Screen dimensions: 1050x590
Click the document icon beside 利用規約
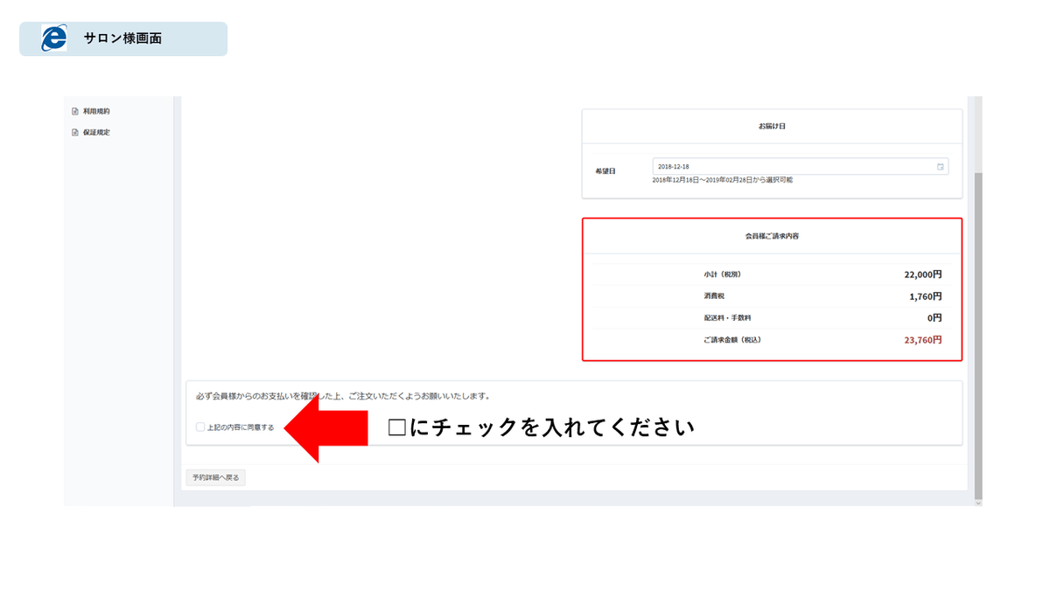[75, 111]
